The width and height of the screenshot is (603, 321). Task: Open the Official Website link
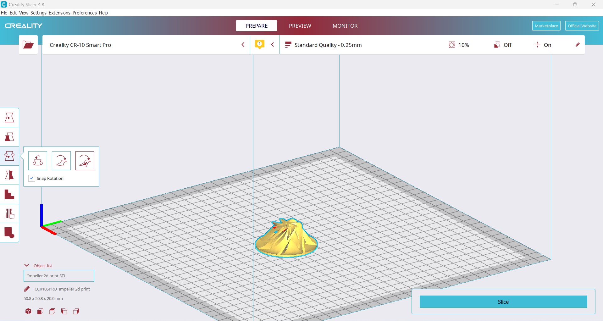582,26
